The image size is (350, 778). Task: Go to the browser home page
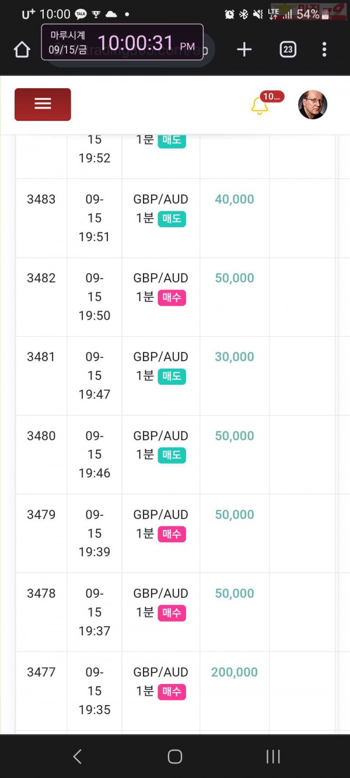22,50
